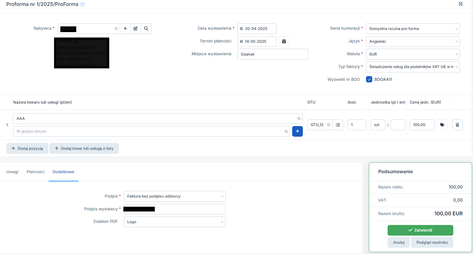Expand form to fullscreen via corner icon
The image size is (473, 254).
[x=460, y=4]
